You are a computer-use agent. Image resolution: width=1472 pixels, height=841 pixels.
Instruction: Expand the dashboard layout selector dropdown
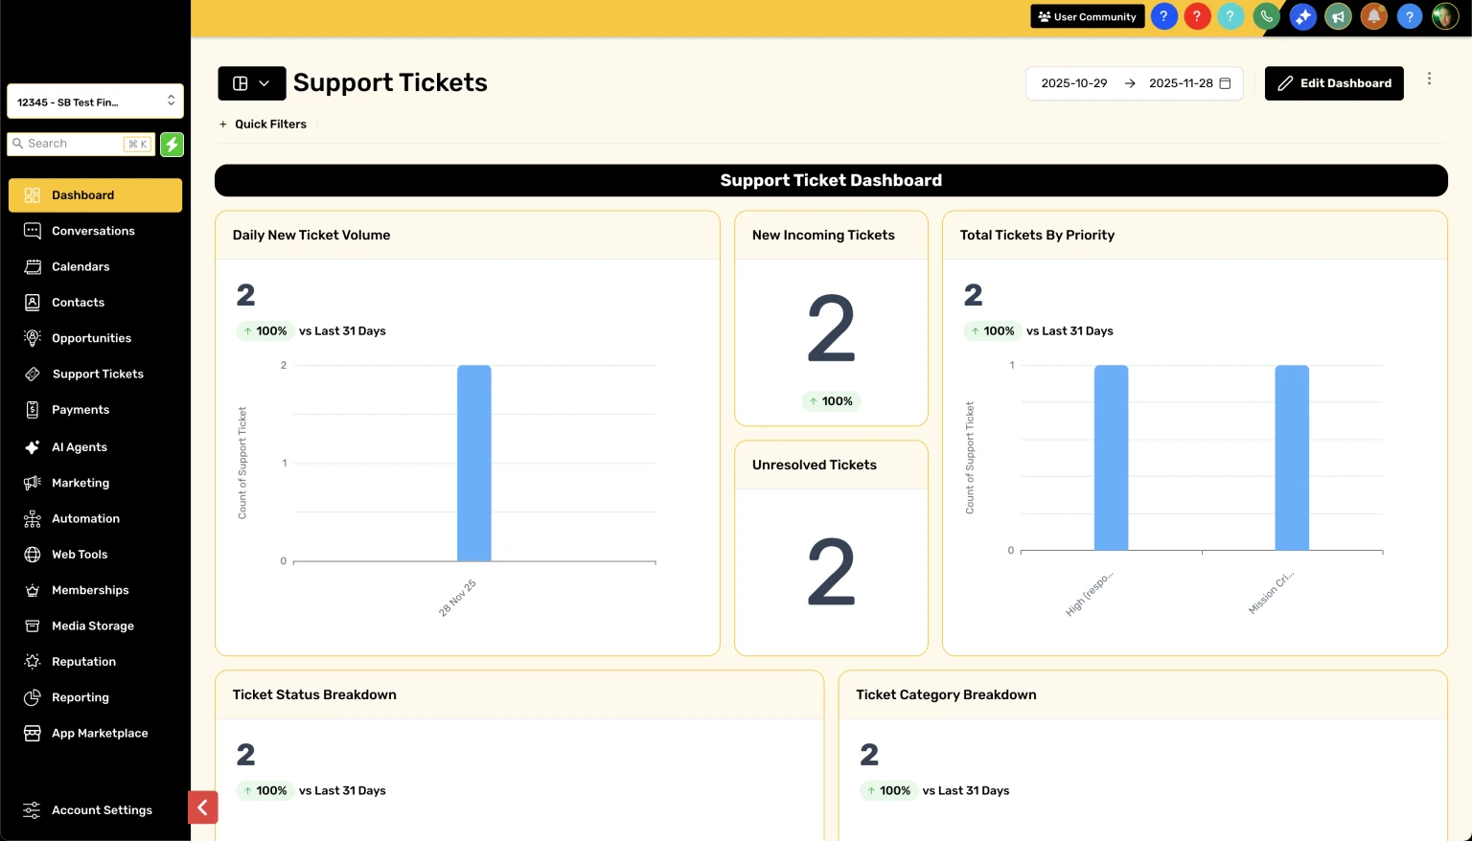click(251, 83)
